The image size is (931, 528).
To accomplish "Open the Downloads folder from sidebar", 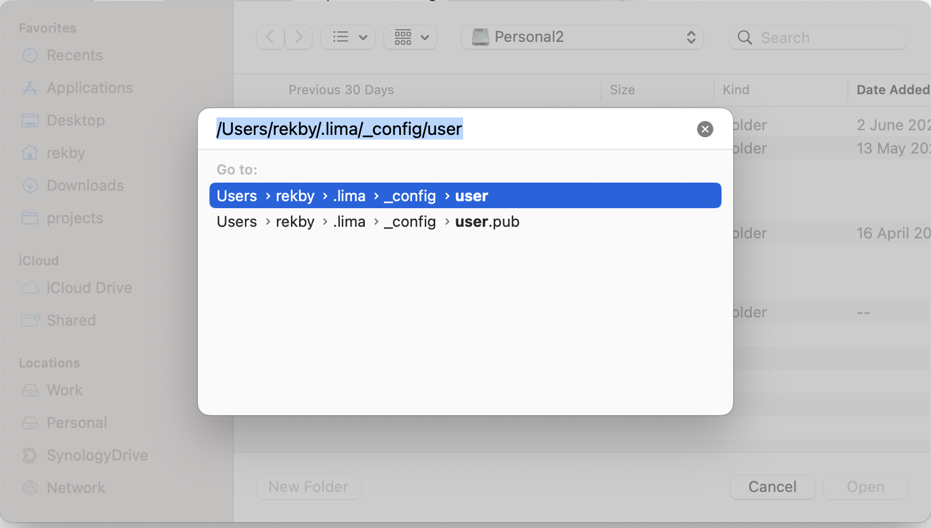I will pos(85,185).
